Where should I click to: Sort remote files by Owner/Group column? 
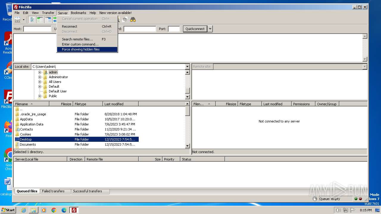coord(327,104)
